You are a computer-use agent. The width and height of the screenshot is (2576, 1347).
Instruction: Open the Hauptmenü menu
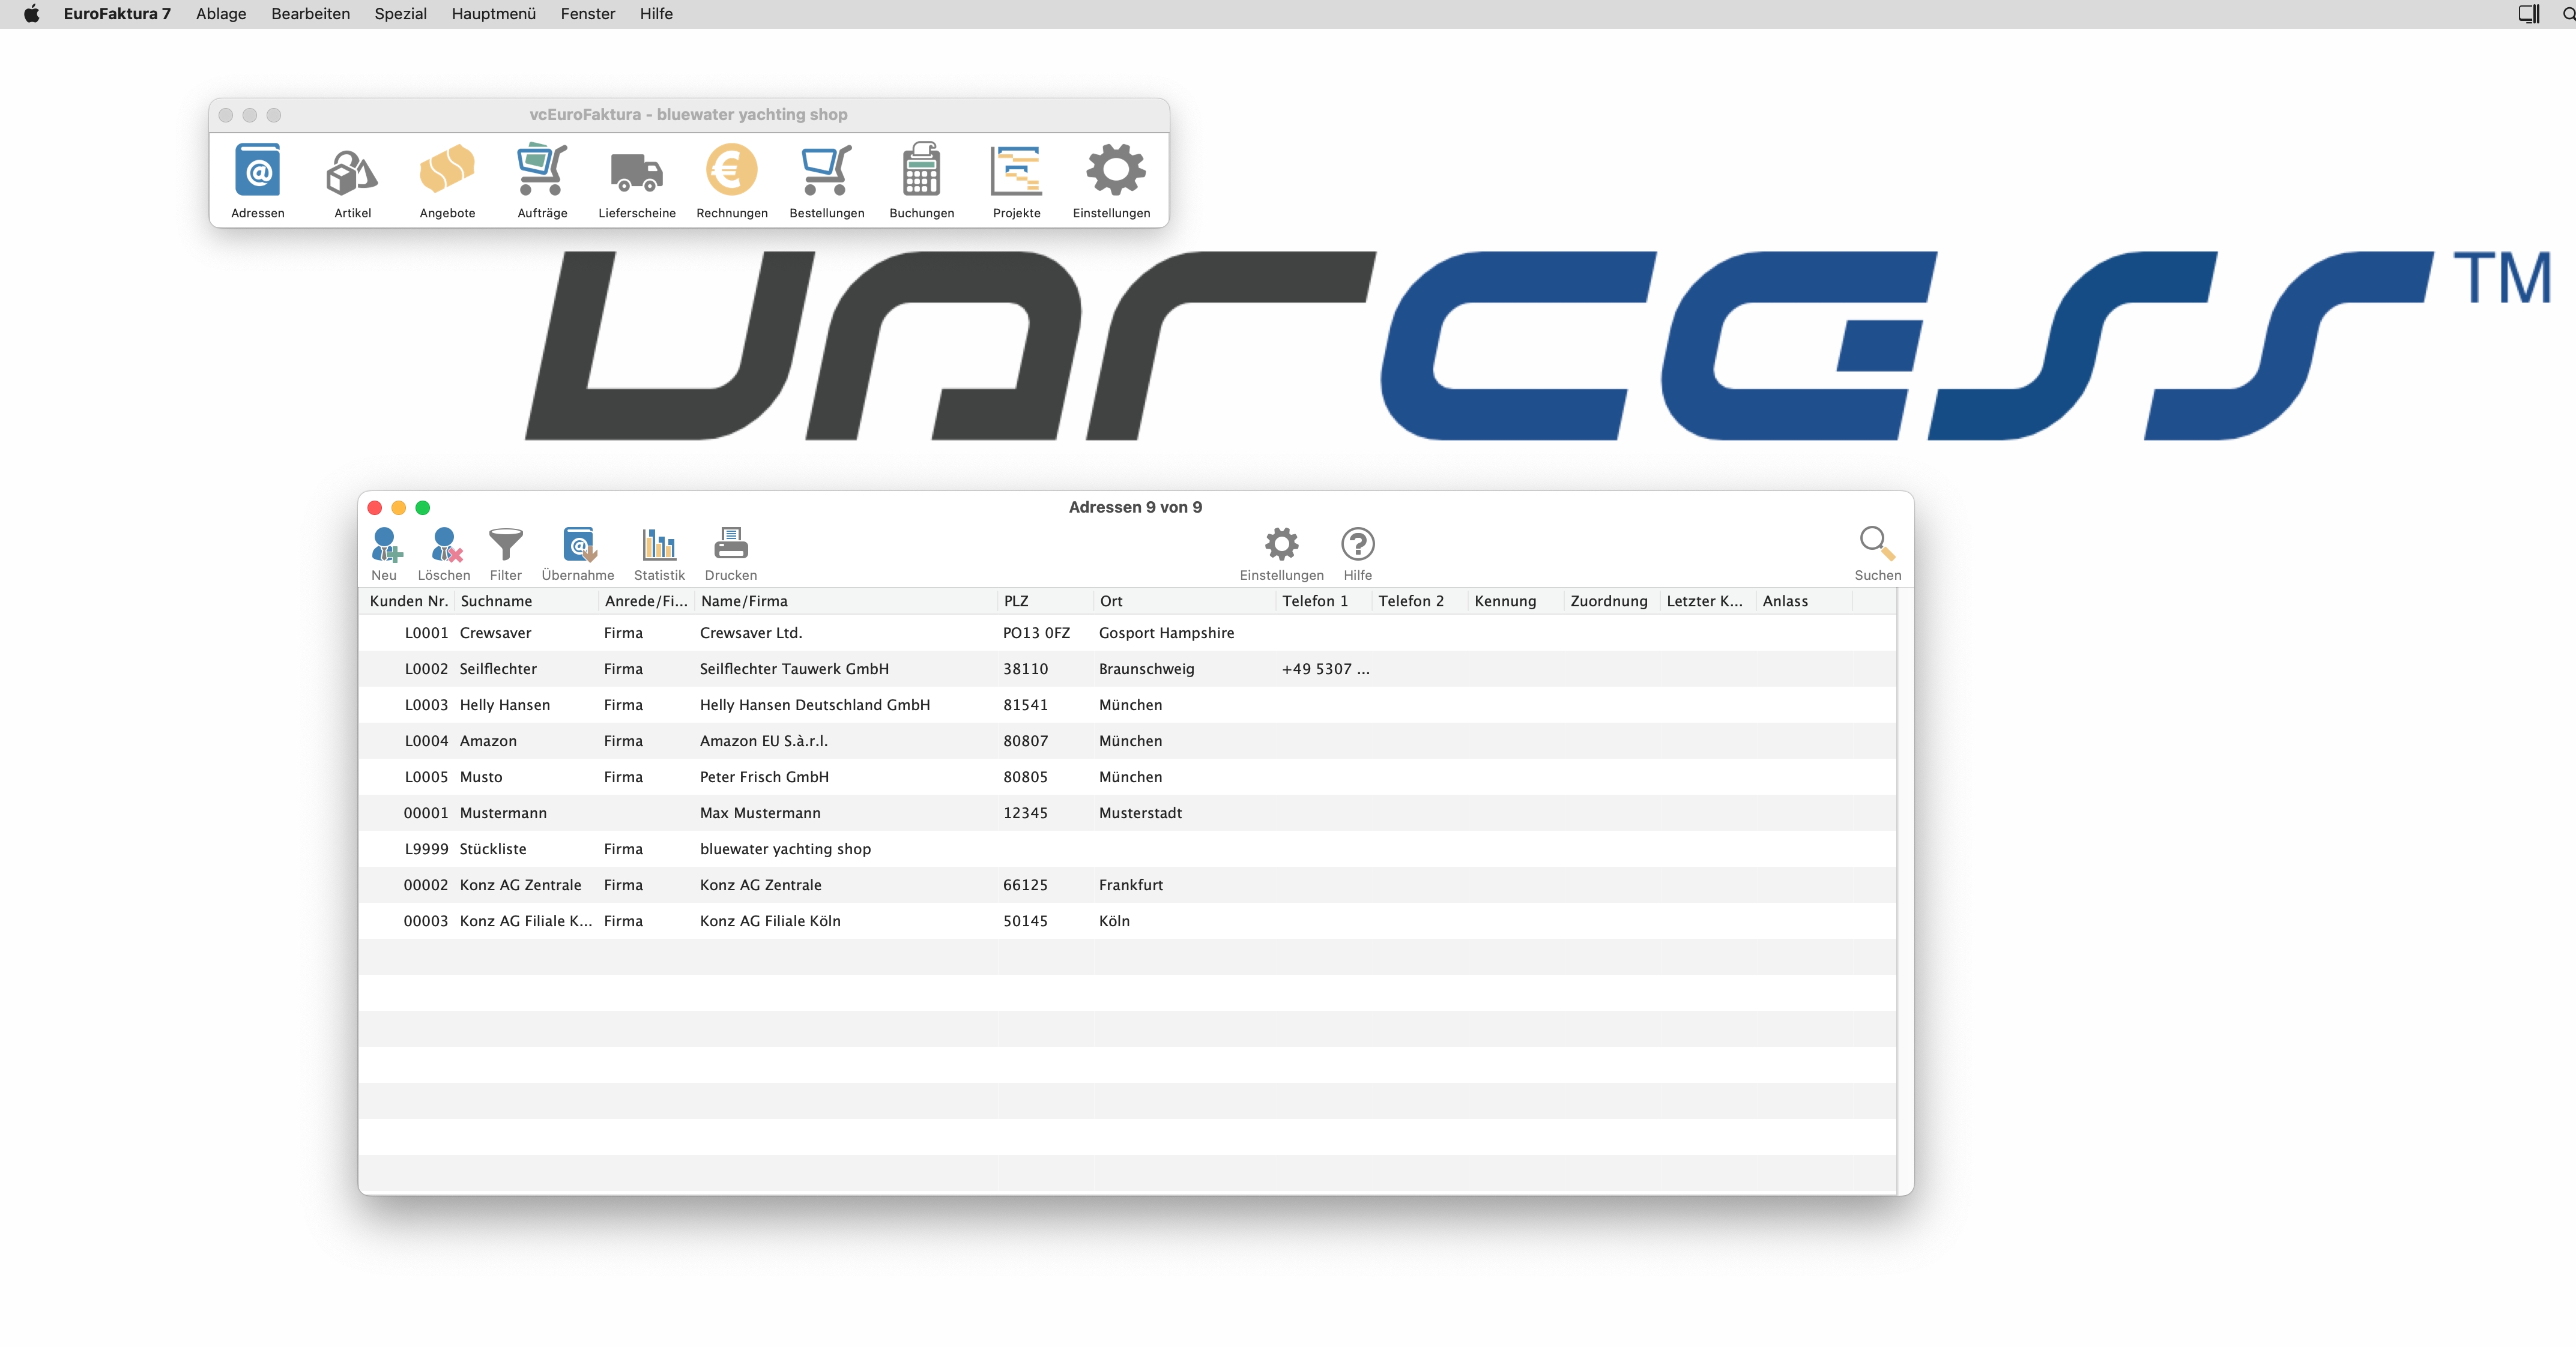(493, 14)
